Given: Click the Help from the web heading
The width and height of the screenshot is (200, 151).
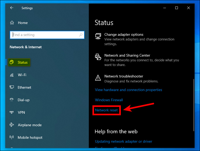Looking at the screenshot, I should click(116, 131).
